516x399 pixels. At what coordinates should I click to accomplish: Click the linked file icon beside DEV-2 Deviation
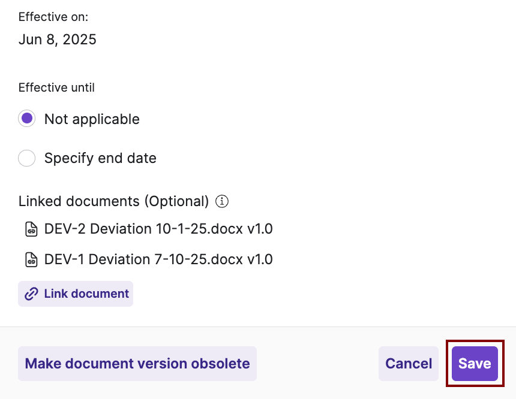point(31,229)
